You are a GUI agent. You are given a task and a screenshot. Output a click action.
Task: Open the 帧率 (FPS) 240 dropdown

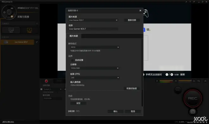[95, 78]
